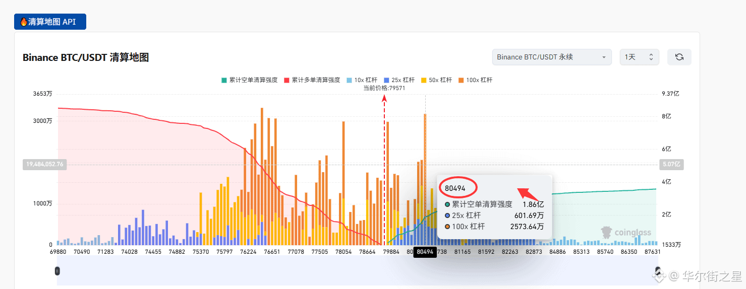Open the 清算地图 API button
The height and width of the screenshot is (289, 746).
pyautogui.click(x=50, y=22)
